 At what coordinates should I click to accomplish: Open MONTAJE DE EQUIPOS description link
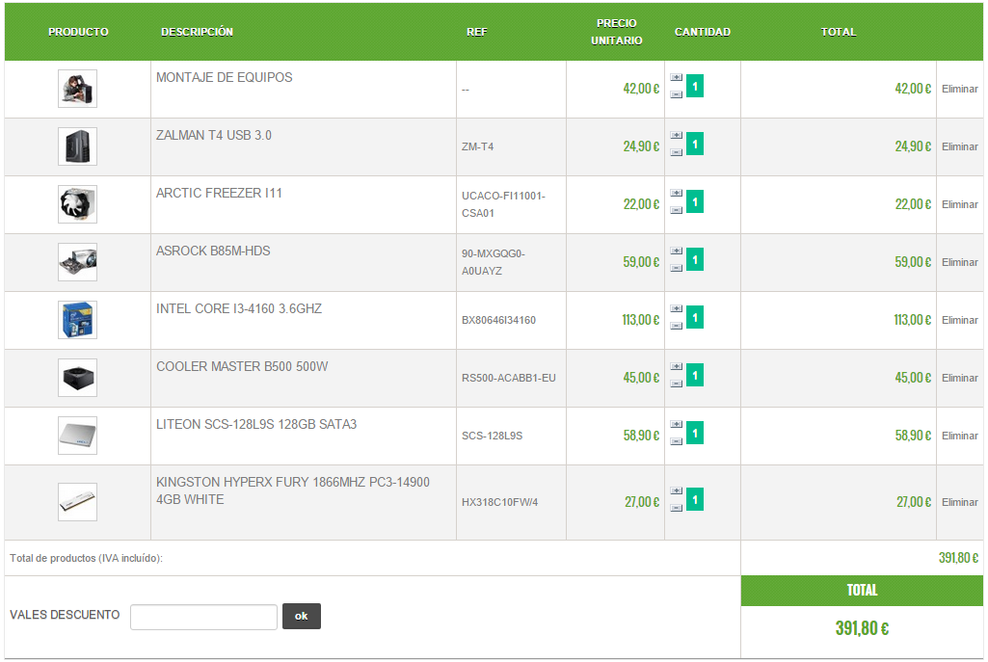[x=225, y=77]
